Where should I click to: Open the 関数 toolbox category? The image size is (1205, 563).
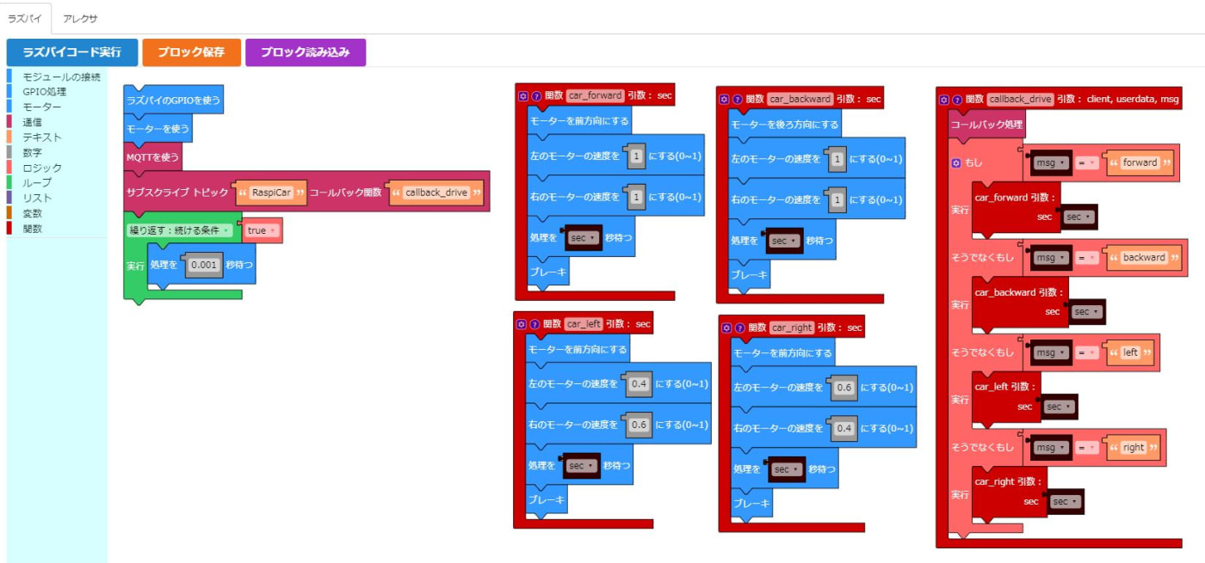coord(32,229)
